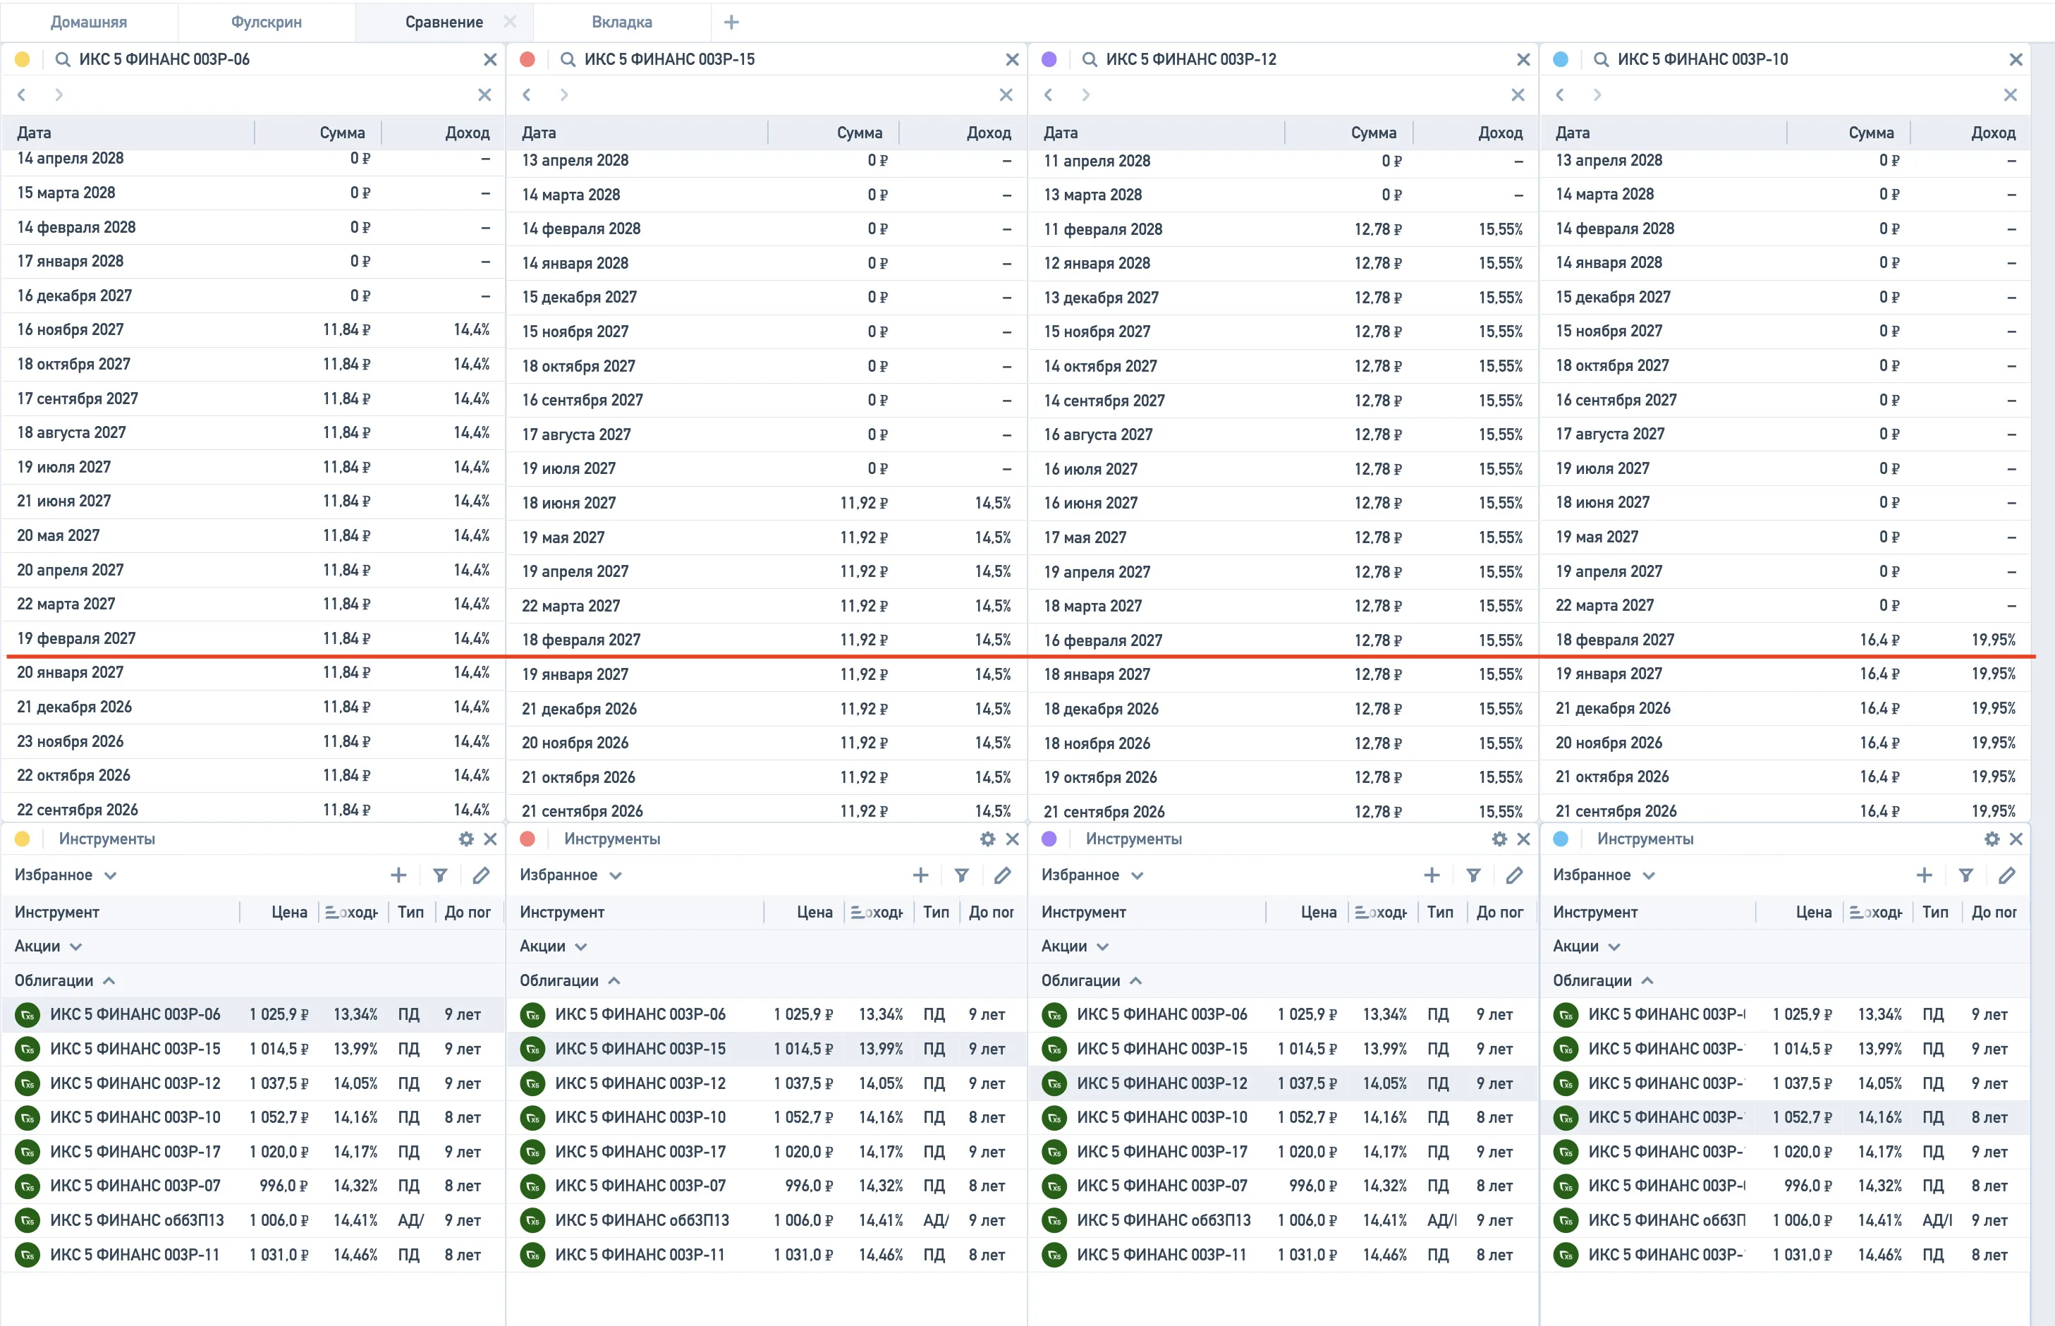Screen dimensions: 2055x1326
Task: Edit list with pencil icon in purple-dot Инструменты panel
Action: tap(1514, 875)
